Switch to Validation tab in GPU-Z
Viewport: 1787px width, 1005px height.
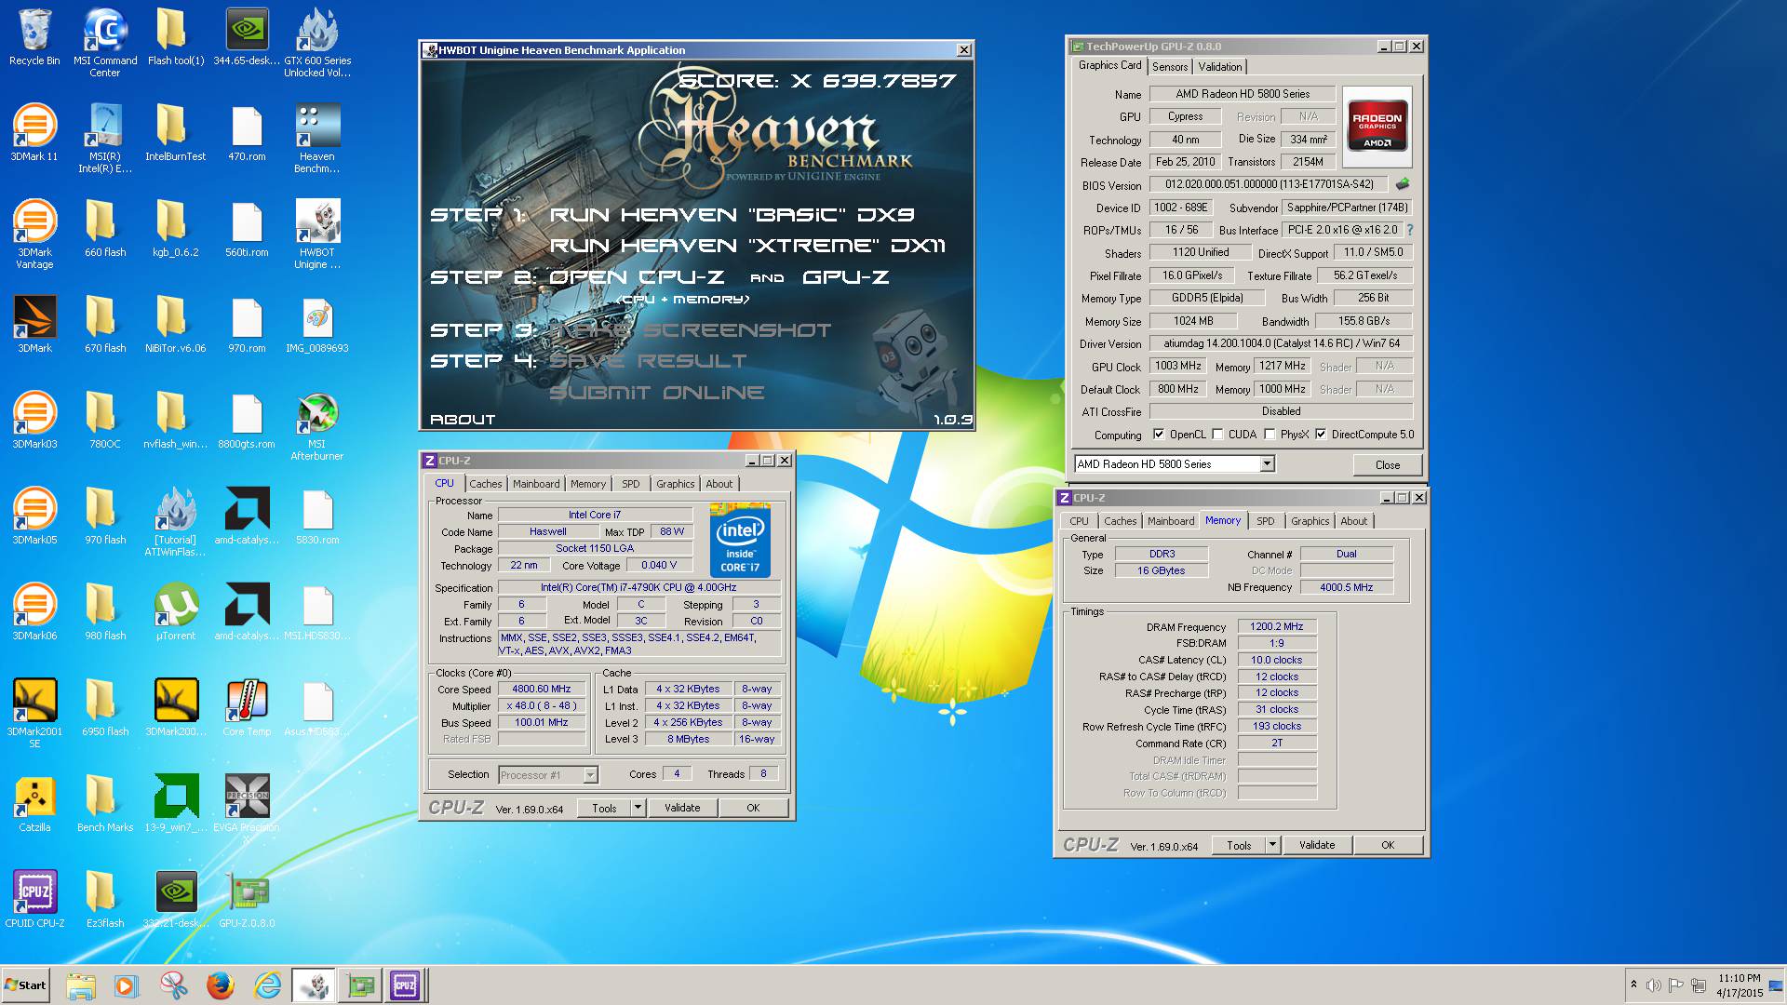1219,67
